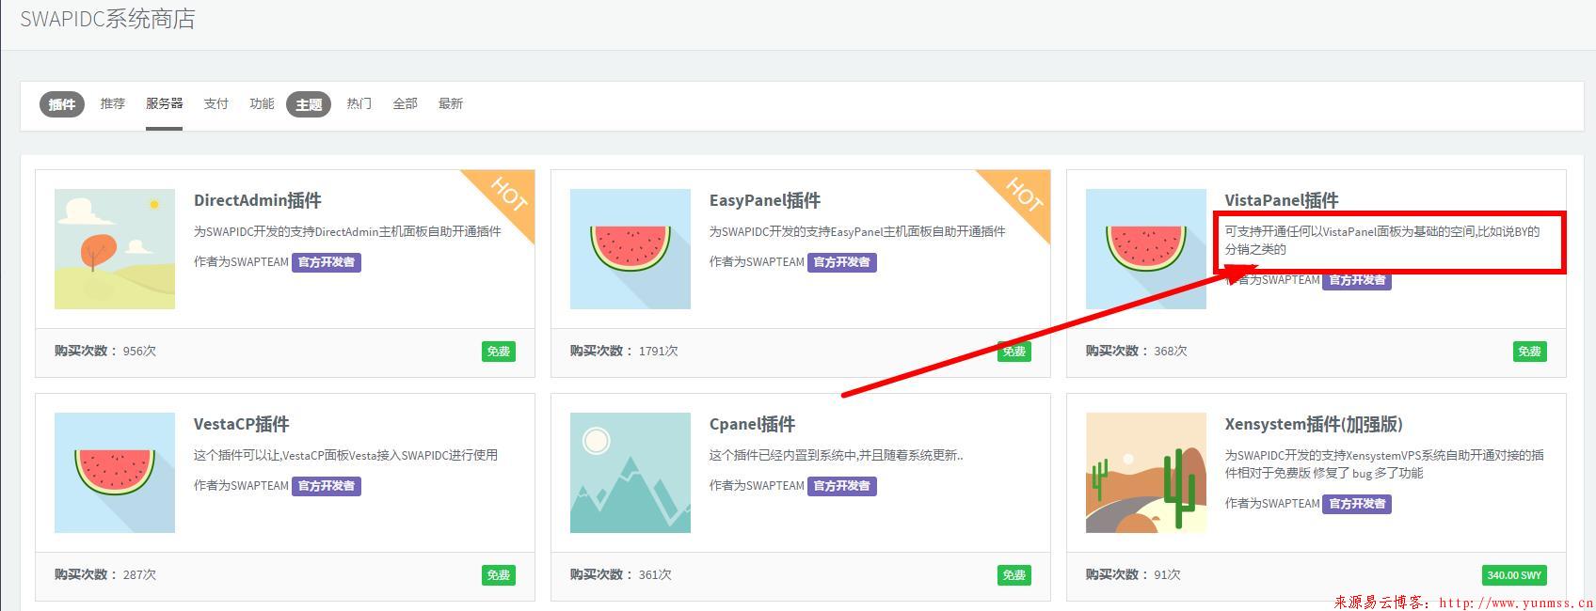Open the 最新 tab

pyautogui.click(x=451, y=103)
